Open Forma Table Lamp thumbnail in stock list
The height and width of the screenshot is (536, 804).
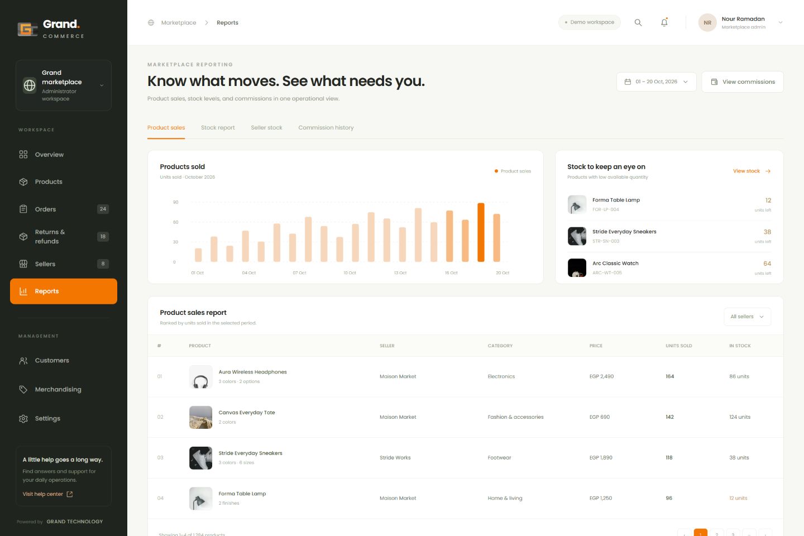tap(577, 204)
